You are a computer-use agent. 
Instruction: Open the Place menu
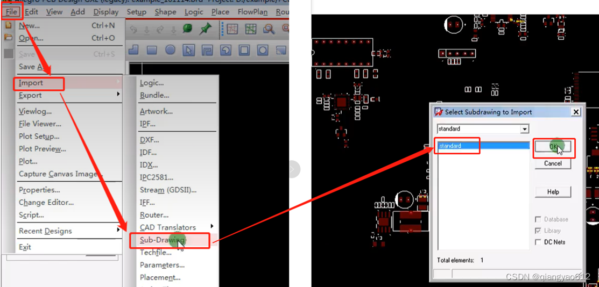(x=221, y=12)
